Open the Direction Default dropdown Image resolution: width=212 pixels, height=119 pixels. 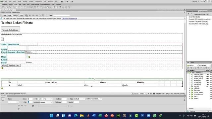46,102
